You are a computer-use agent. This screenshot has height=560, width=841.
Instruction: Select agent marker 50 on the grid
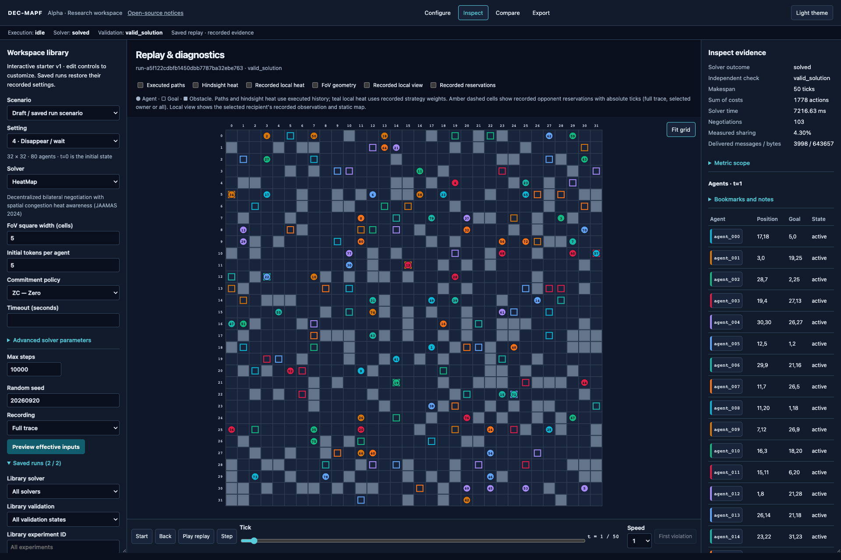(x=314, y=136)
